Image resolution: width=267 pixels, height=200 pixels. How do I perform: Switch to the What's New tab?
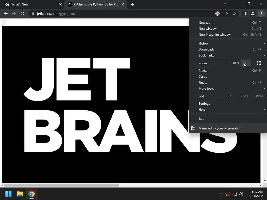pyautogui.click(x=32, y=4)
